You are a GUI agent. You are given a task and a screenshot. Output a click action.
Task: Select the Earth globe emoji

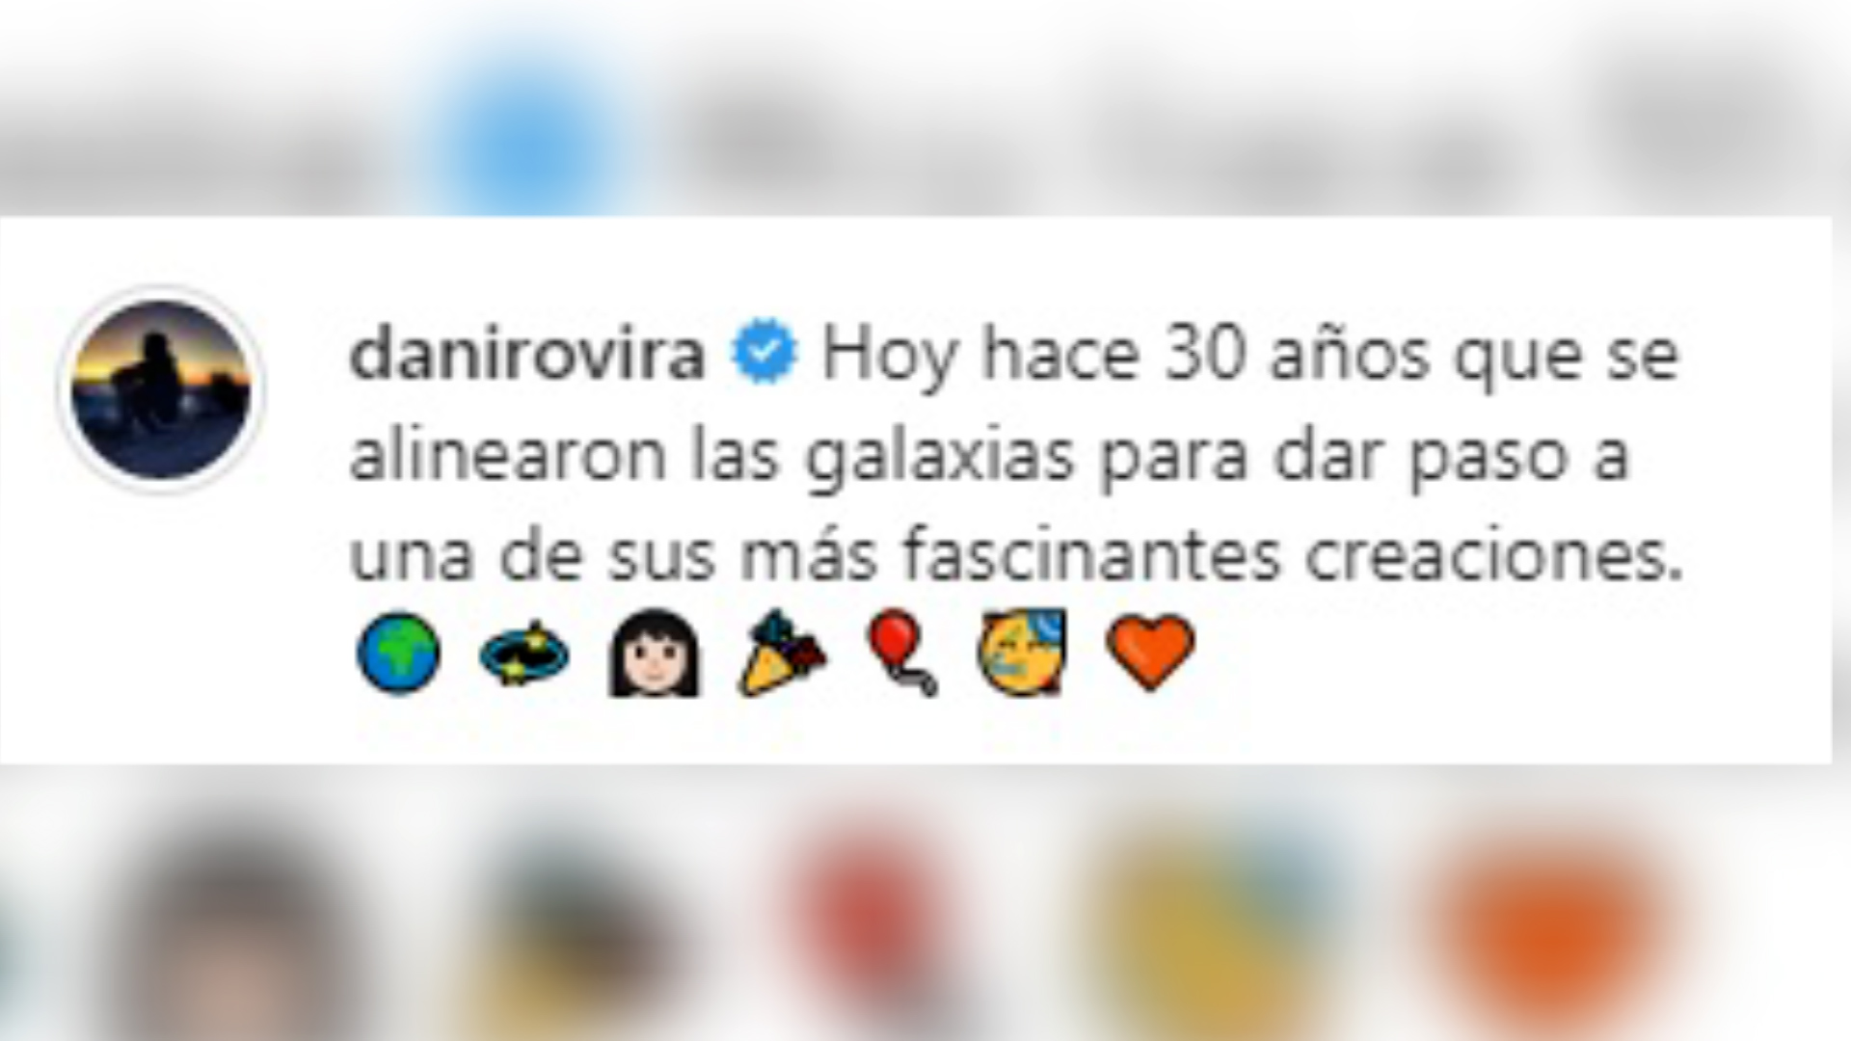pos(398,654)
